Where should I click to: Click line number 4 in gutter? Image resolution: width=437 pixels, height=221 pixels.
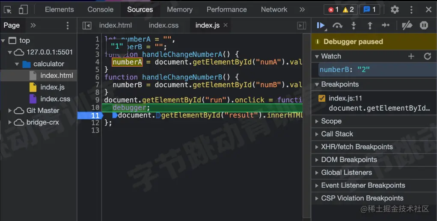tap(97, 62)
